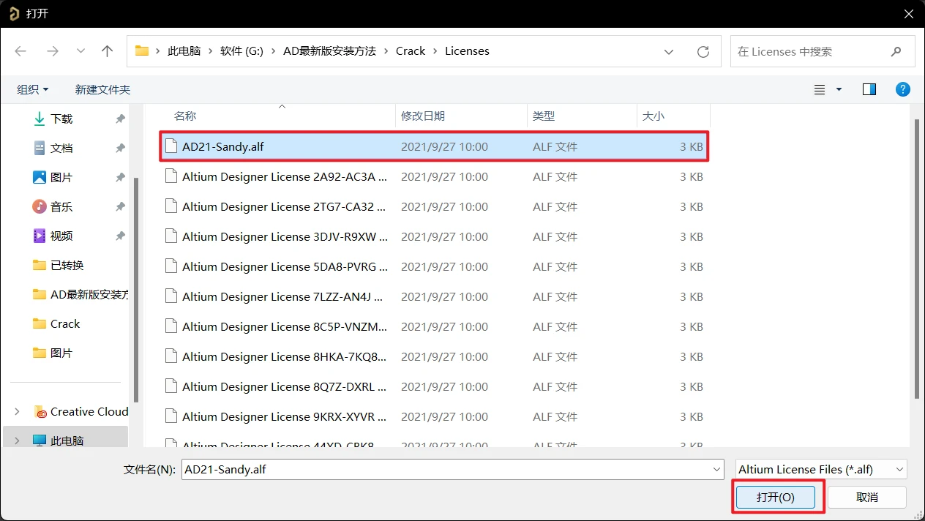Image resolution: width=925 pixels, height=521 pixels.
Task: Click the up-one-level arrow
Action: tap(107, 50)
